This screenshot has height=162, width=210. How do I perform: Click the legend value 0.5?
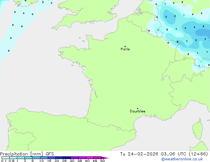(12, 161)
